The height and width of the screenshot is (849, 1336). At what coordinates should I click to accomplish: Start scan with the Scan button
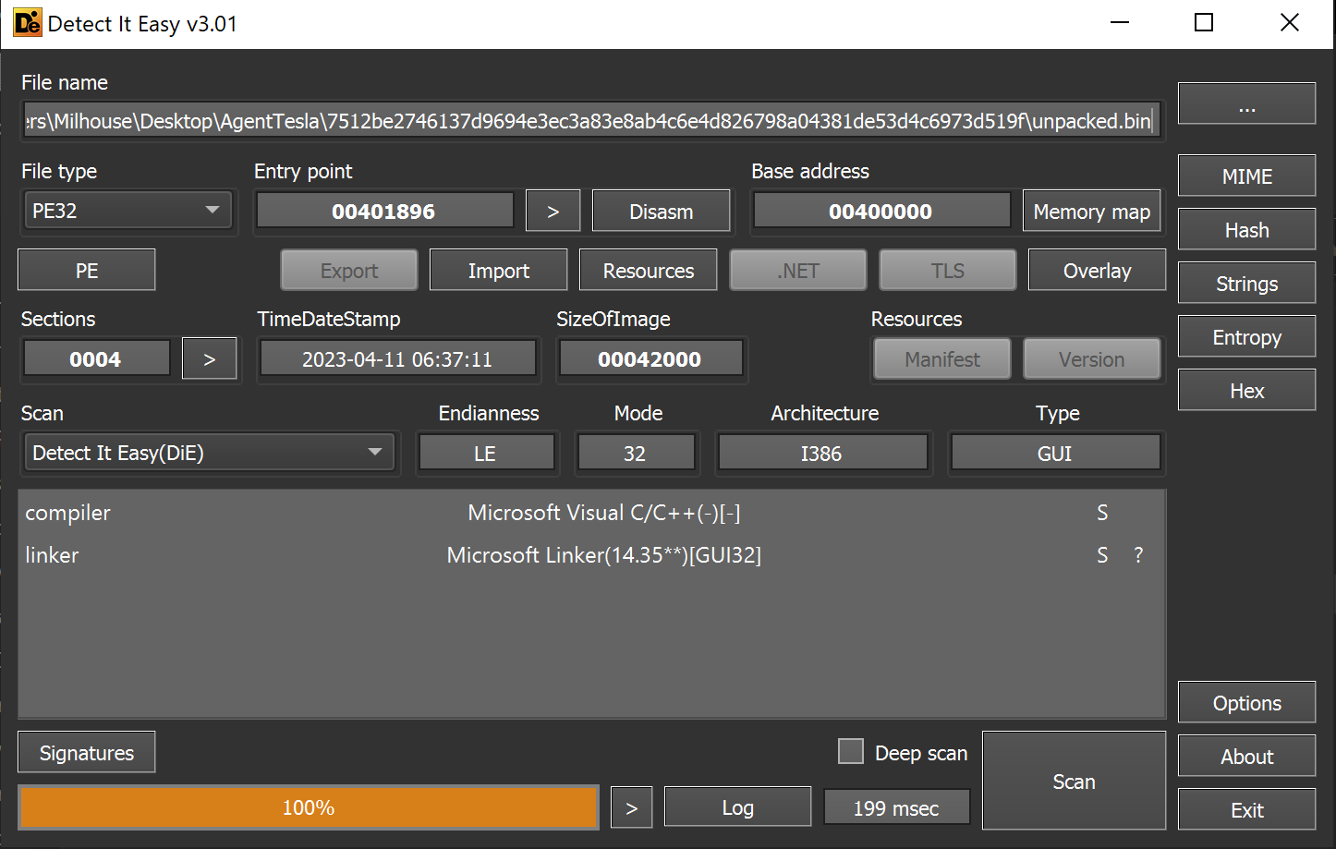click(1074, 781)
